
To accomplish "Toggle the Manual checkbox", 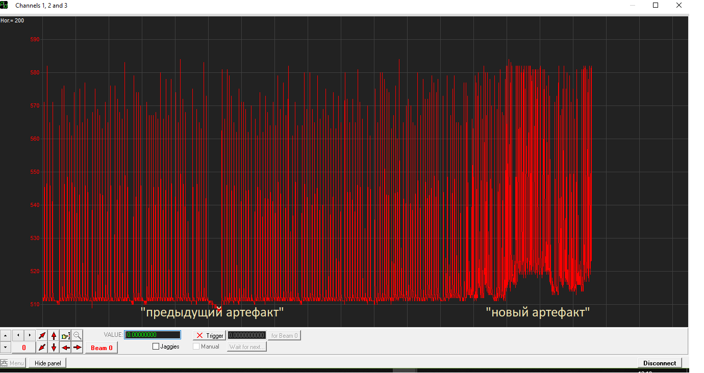I will pos(196,347).
